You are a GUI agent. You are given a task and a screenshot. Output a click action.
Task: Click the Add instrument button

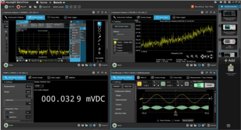coord(230,61)
